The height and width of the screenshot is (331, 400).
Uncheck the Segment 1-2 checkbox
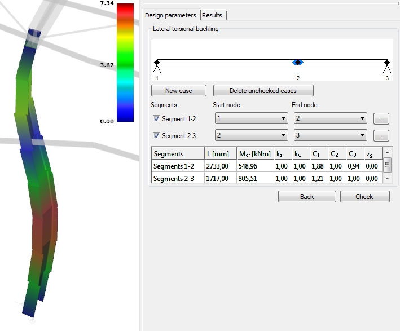tap(156, 118)
